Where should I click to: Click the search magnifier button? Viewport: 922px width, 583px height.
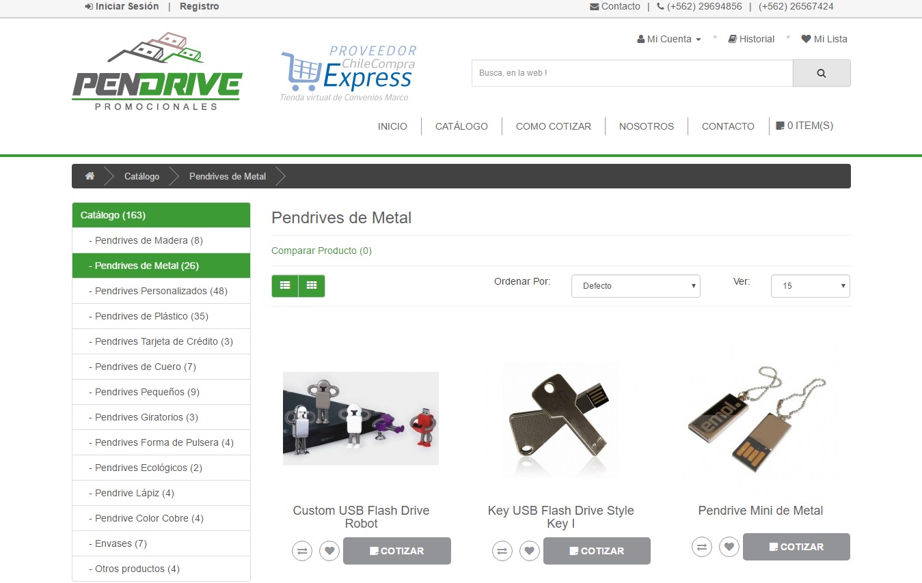pyautogui.click(x=822, y=73)
